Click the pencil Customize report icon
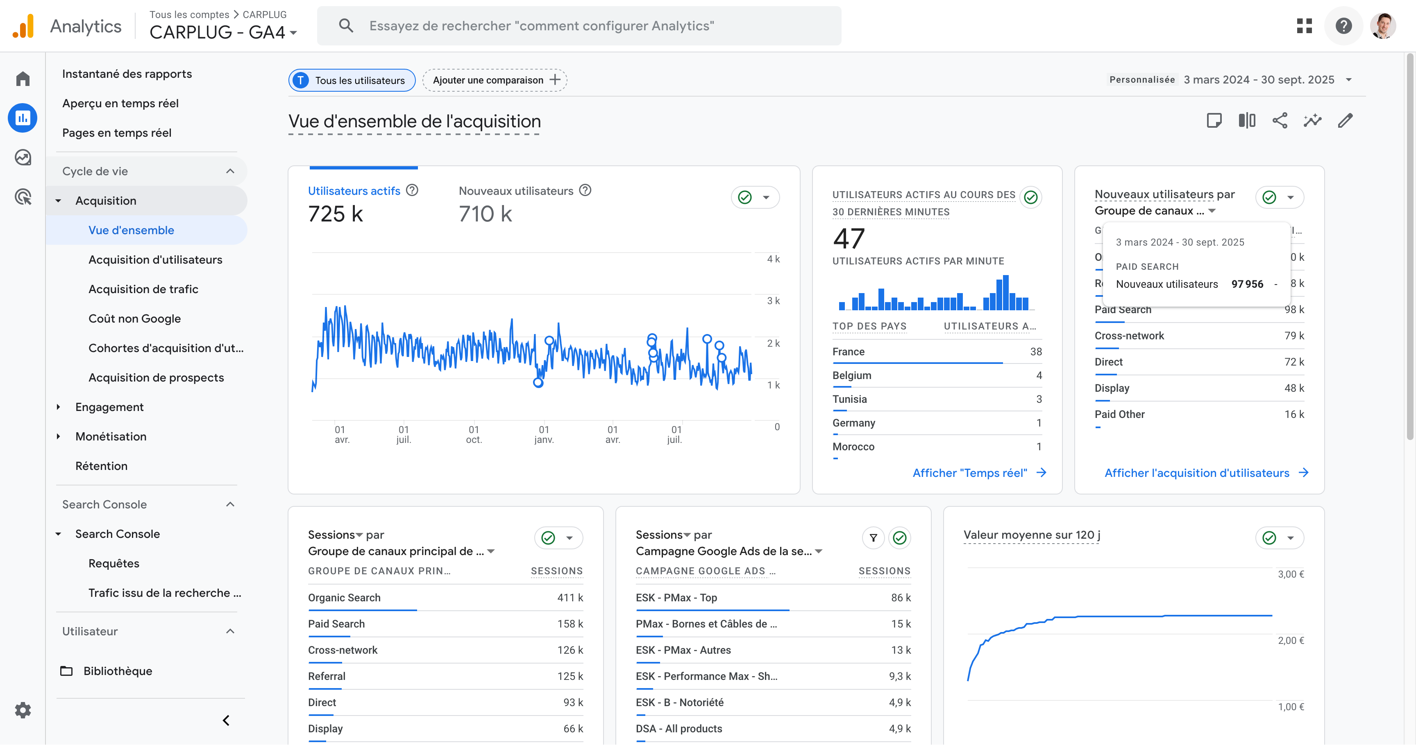 1345,121
